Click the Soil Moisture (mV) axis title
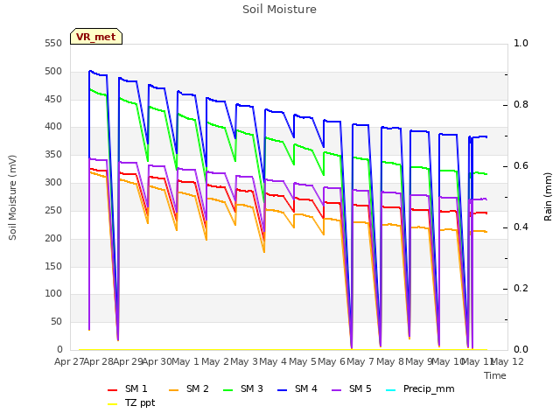560x420 pixels. tap(12, 197)
